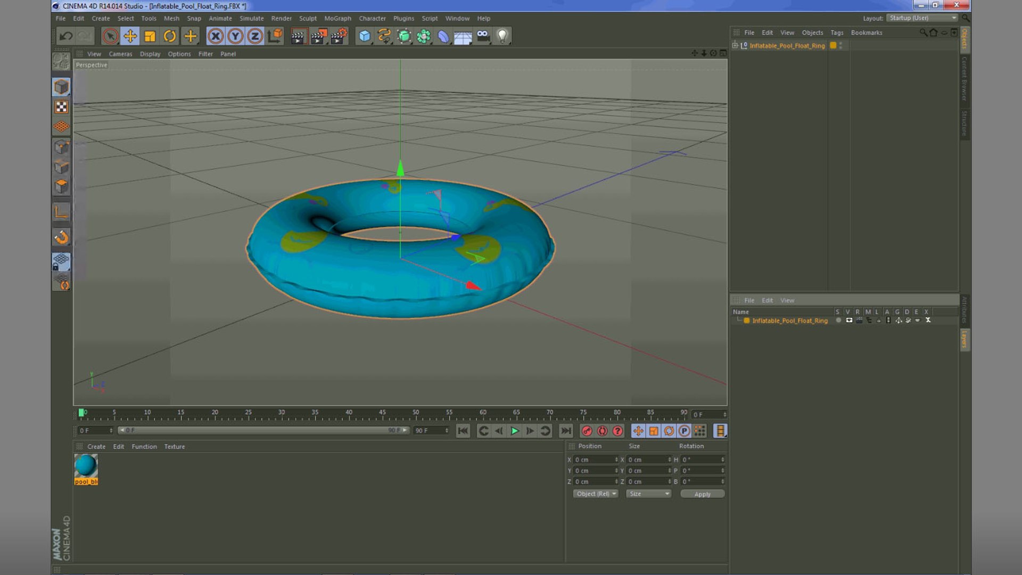
Task: Add a NURBS generator object
Action: (x=405, y=36)
